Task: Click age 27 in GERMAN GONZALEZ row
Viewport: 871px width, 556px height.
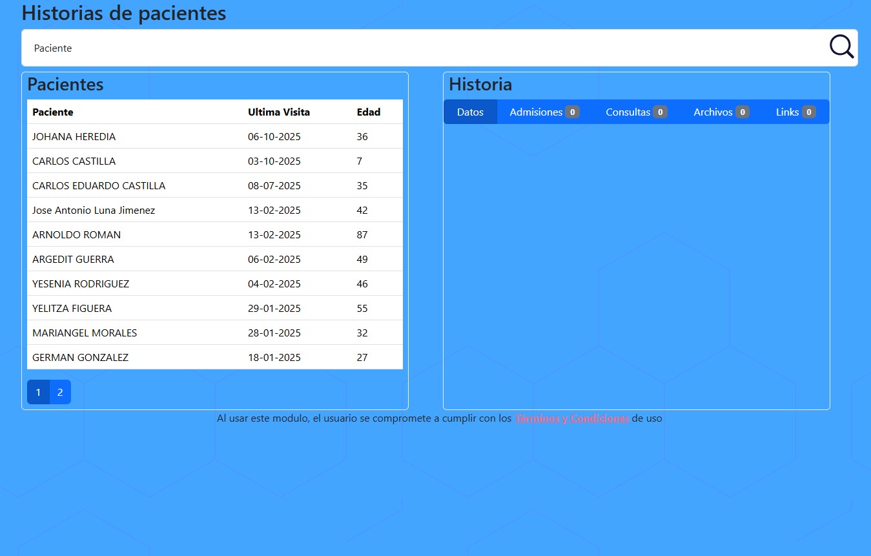Action: (x=362, y=358)
